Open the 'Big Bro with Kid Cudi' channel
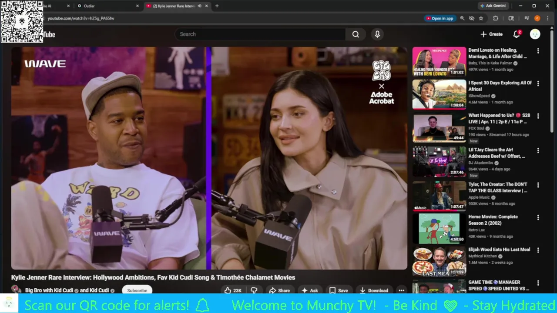 tap(49, 290)
